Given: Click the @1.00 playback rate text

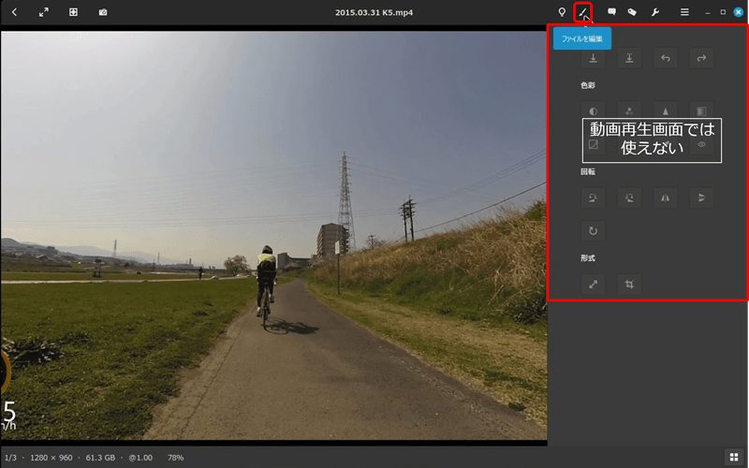Looking at the screenshot, I should click(x=141, y=458).
